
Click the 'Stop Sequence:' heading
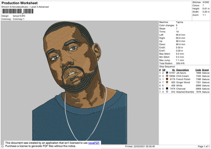[x=167, y=67]
